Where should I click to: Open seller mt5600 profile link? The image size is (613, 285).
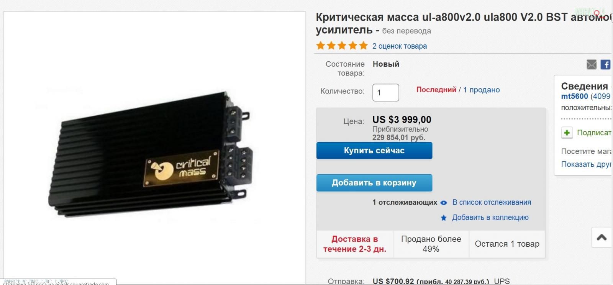coord(574,96)
